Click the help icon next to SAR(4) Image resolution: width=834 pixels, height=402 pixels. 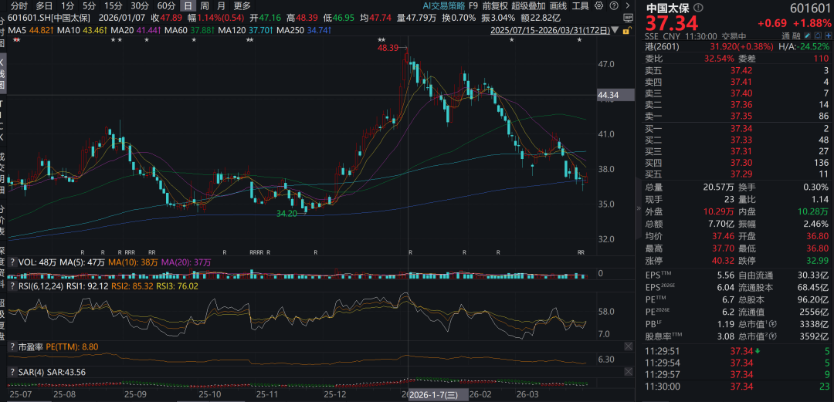[x=12, y=372]
